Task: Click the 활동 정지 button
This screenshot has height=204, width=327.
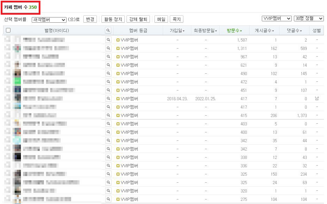Action: pos(113,20)
